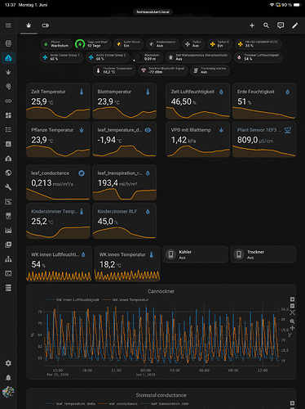This screenshot has height=409, width=305.
Task: Open the Trockner Luftfeuchtigkeit chip
Action: [258, 57]
